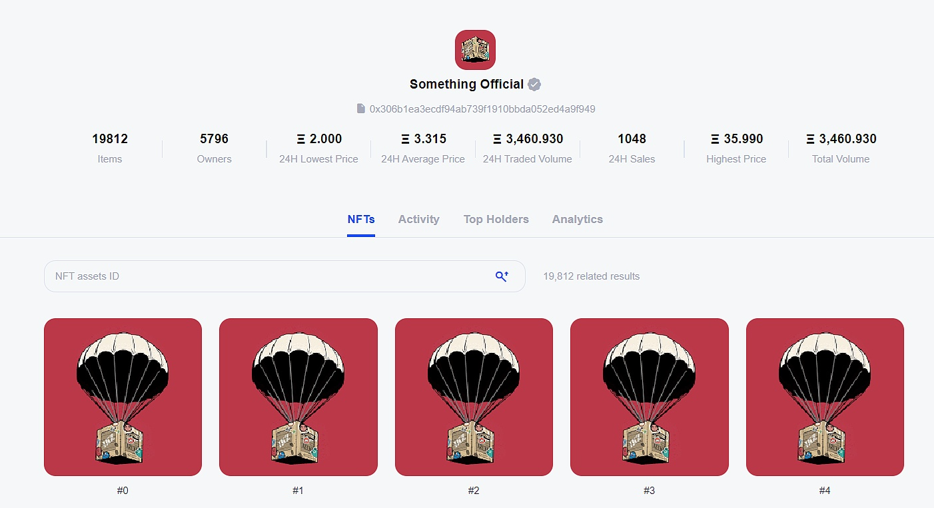Open the parachute NFT thumbnail #1
The width and height of the screenshot is (934, 508).
click(x=298, y=397)
